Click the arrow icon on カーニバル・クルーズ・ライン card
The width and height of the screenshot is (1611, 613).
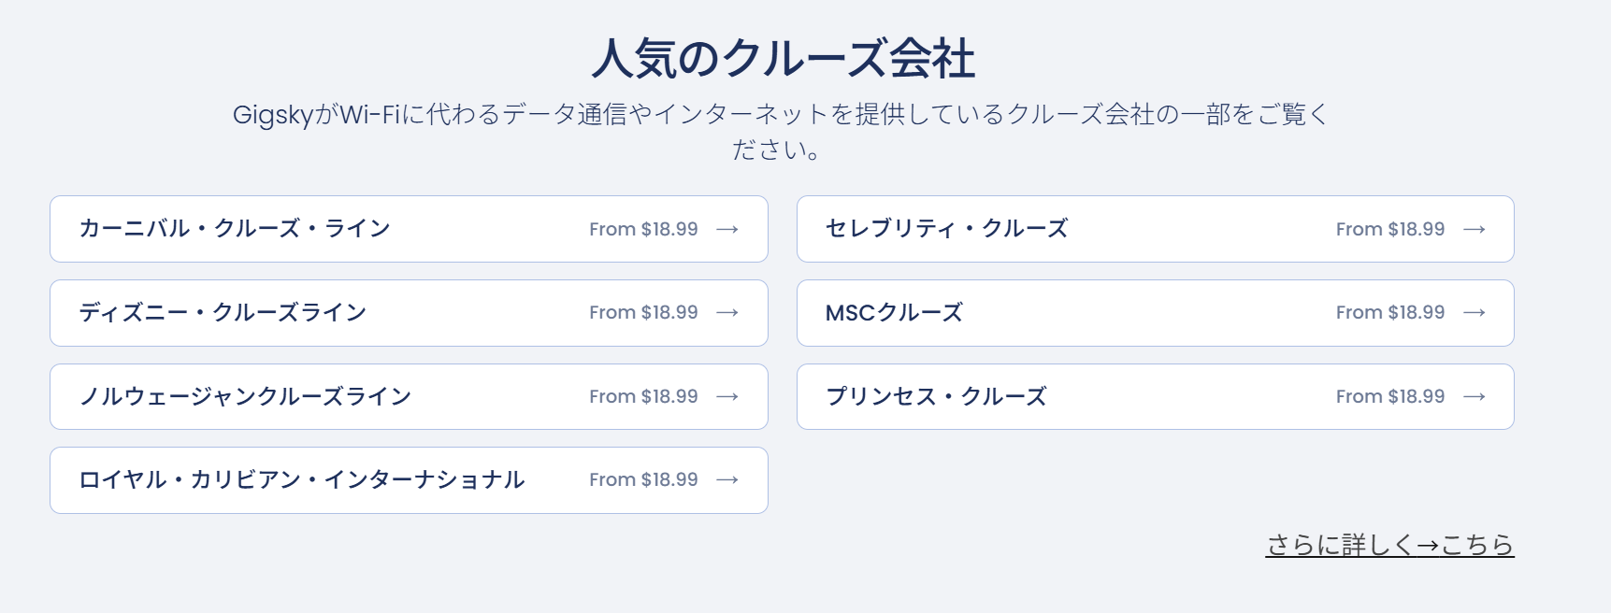pyautogui.click(x=727, y=229)
